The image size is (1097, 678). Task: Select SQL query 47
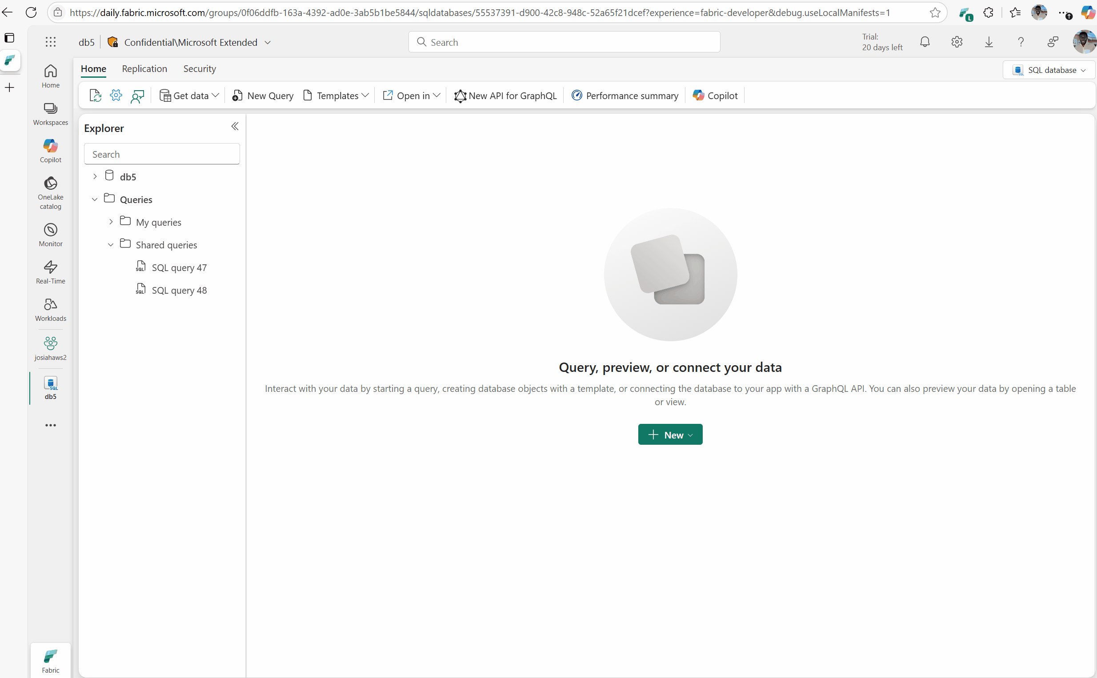tap(179, 267)
